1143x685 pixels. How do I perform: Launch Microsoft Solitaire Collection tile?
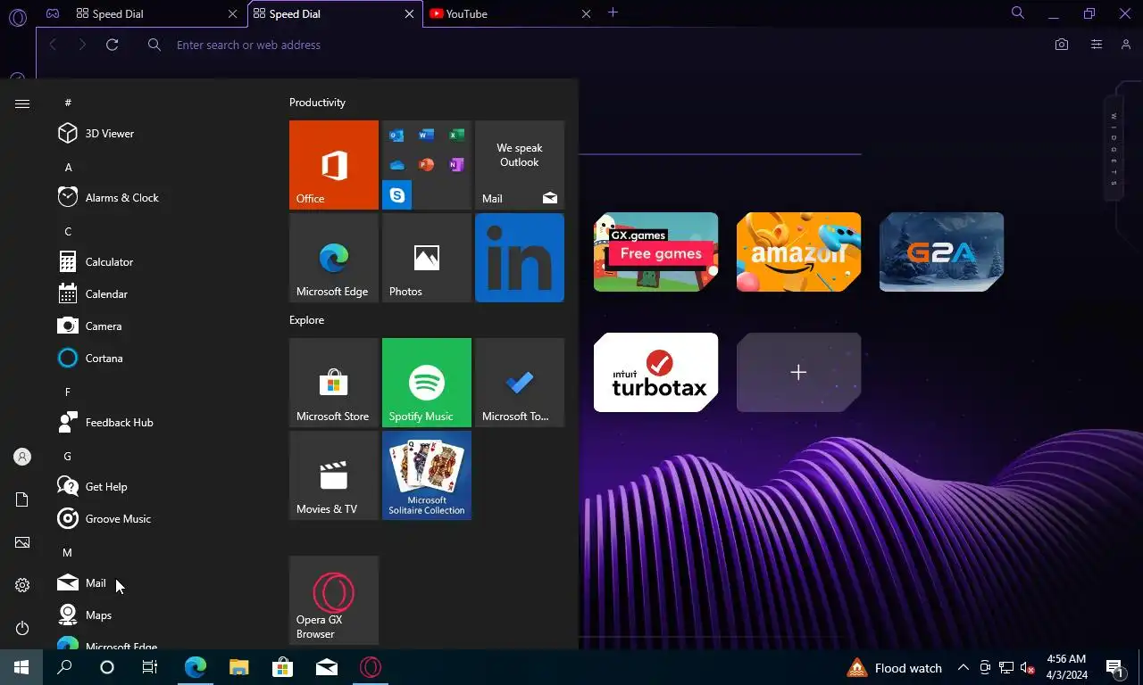coord(427,475)
